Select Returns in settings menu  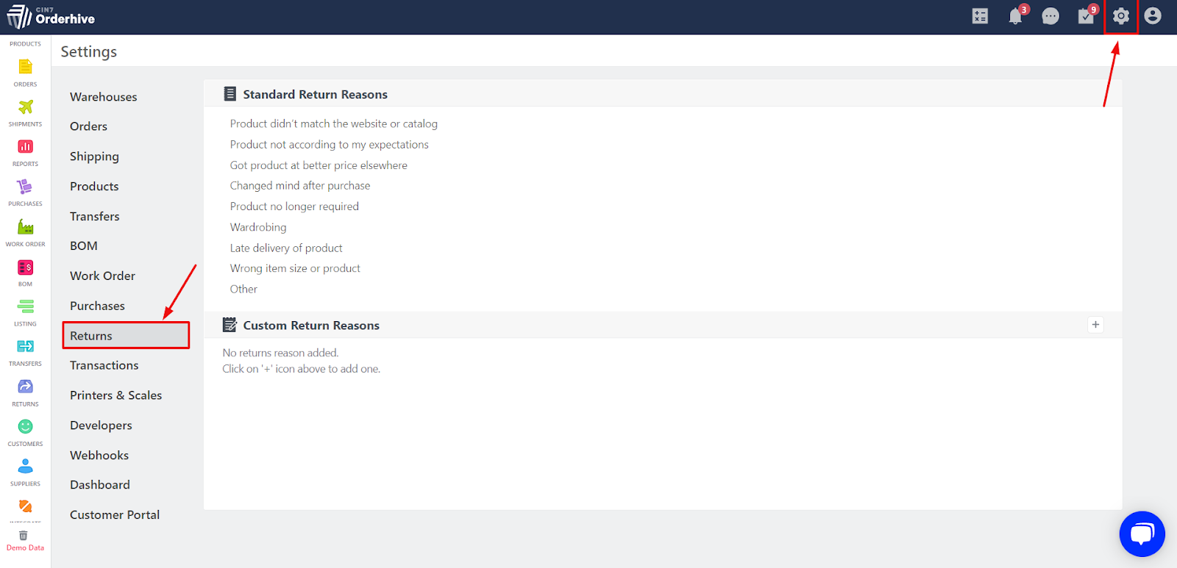126,336
